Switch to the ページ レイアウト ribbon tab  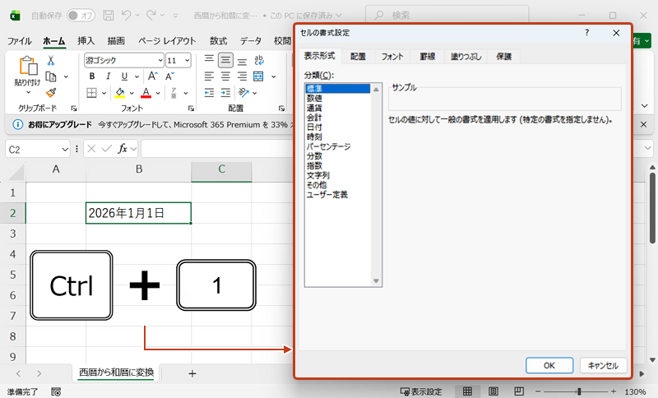pyautogui.click(x=167, y=40)
